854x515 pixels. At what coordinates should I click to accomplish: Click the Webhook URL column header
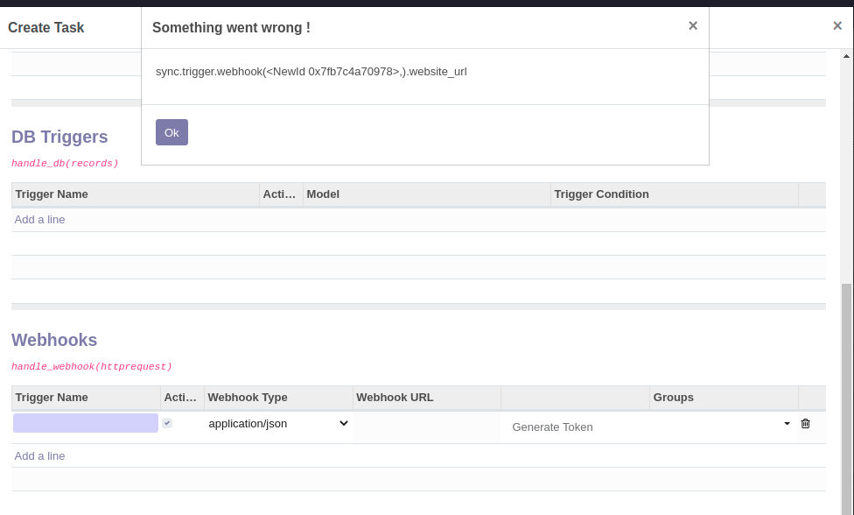coord(395,397)
